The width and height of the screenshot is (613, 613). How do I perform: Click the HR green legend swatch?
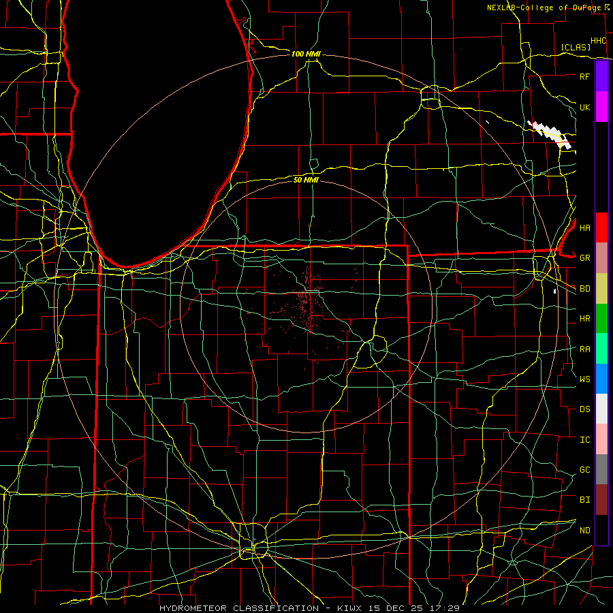click(601, 319)
